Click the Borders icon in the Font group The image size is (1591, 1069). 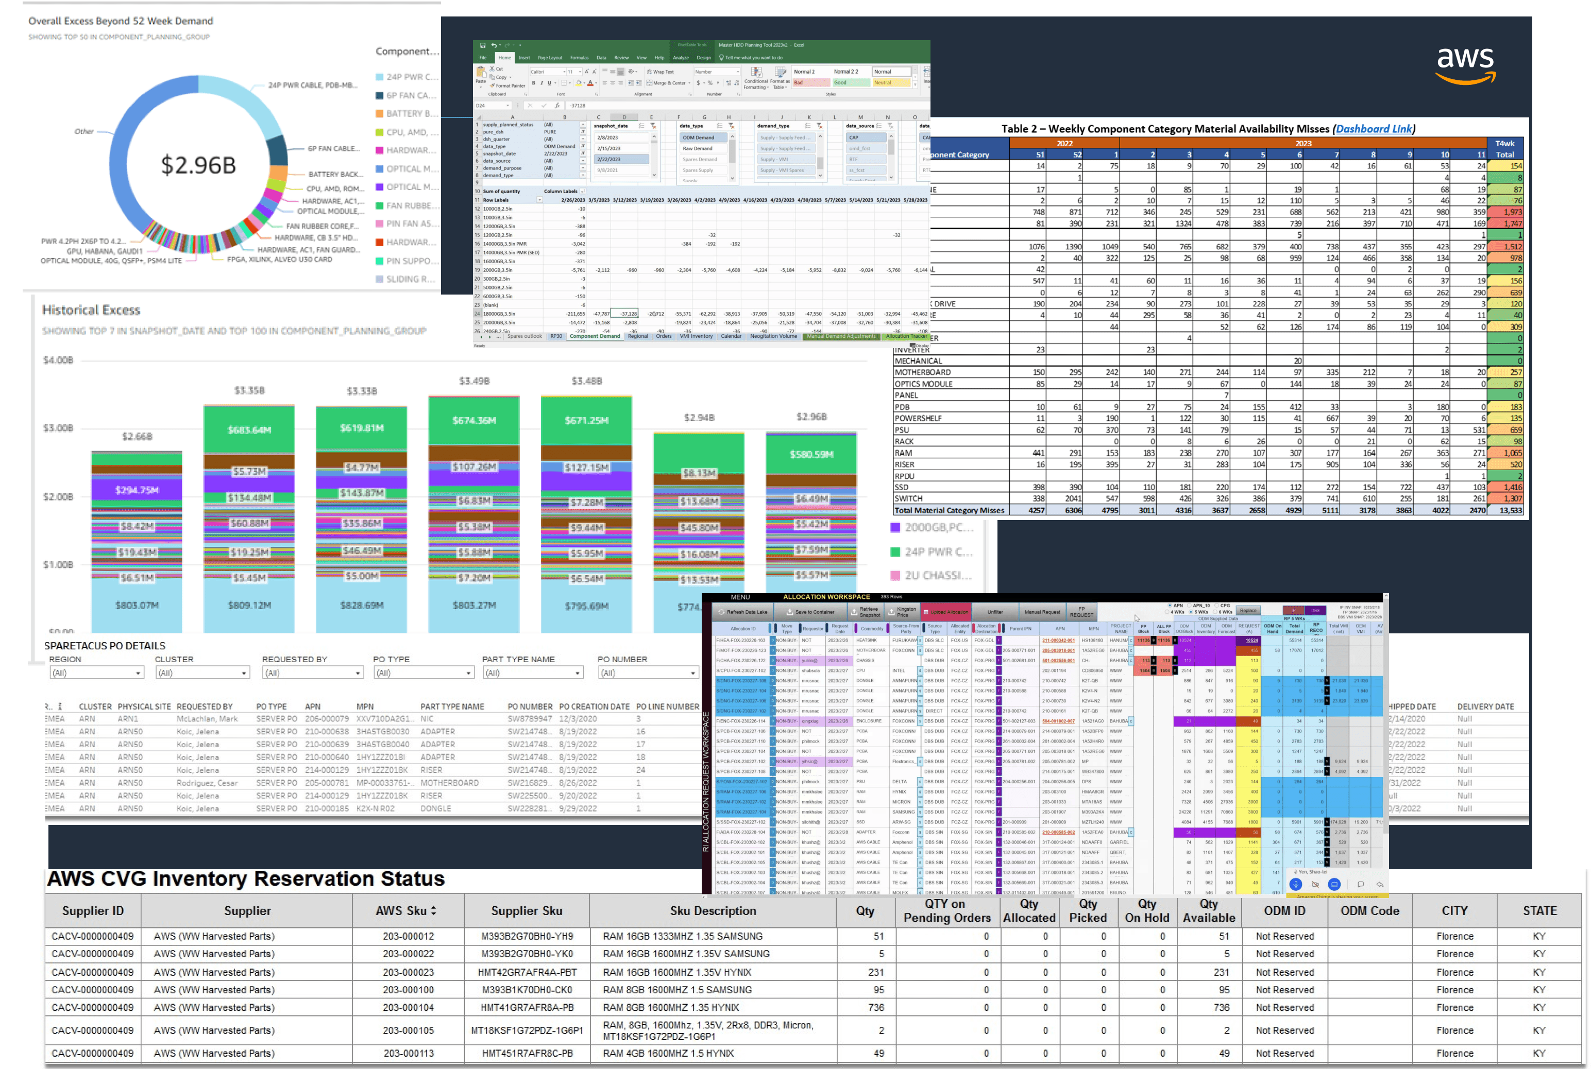click(x=564, y=83)
